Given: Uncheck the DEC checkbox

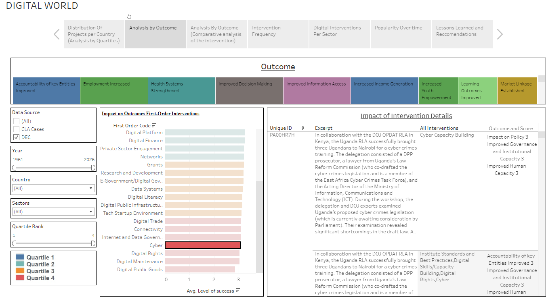Looking at the screenshot, I should (16, 137).
